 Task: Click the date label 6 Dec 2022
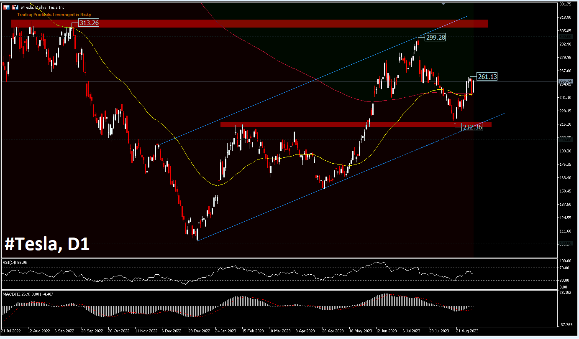coord(171,331)
